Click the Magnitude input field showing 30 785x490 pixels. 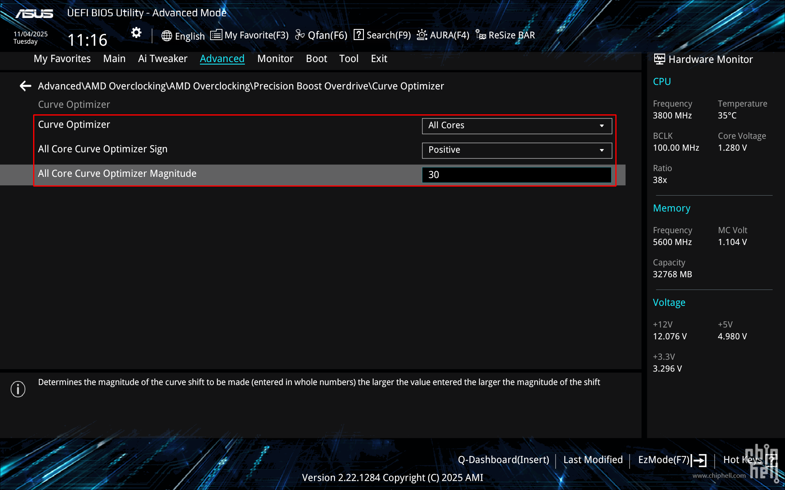(x=516, y=175)
